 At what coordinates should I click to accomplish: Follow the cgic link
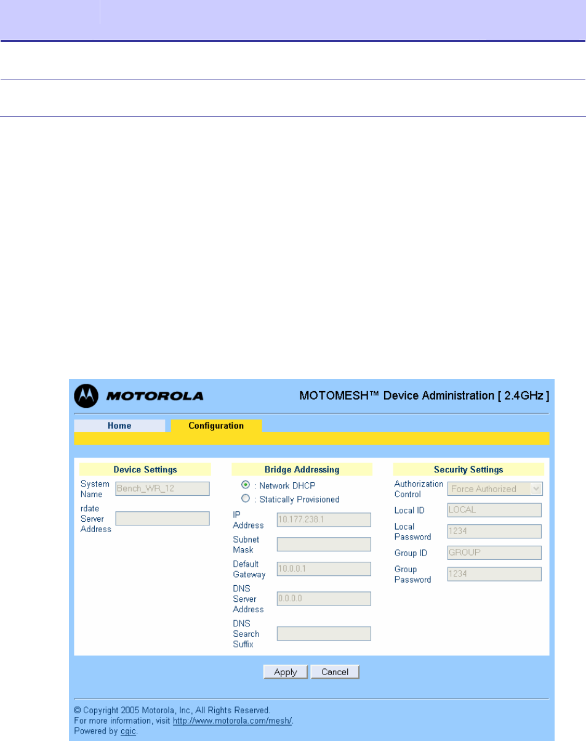click(128, 731)
